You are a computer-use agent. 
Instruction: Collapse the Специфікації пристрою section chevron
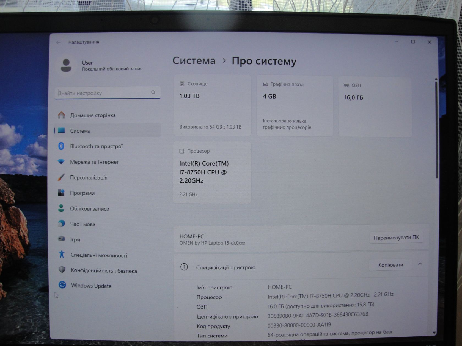pyautogui.click(x=420, y=264)
